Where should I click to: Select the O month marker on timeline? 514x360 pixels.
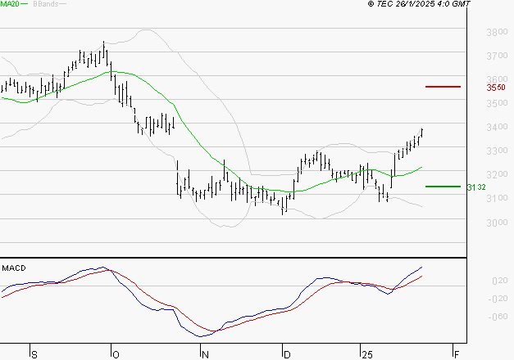116,355
